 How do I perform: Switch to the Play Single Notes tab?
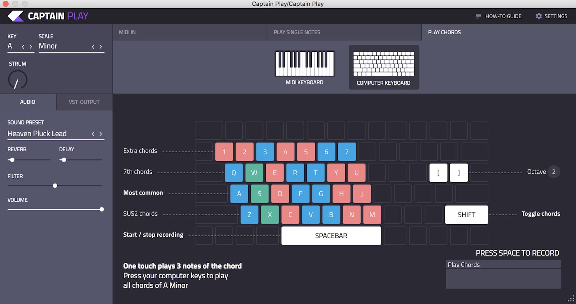pyautogui.click(x=344, y=32)
